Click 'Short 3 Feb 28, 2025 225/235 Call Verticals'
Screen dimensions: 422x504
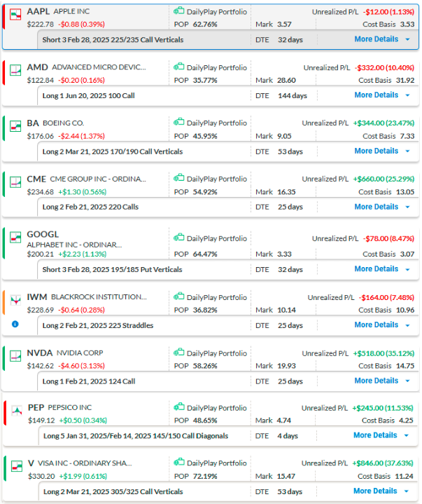pyautogui.click(x=113, y=40)
